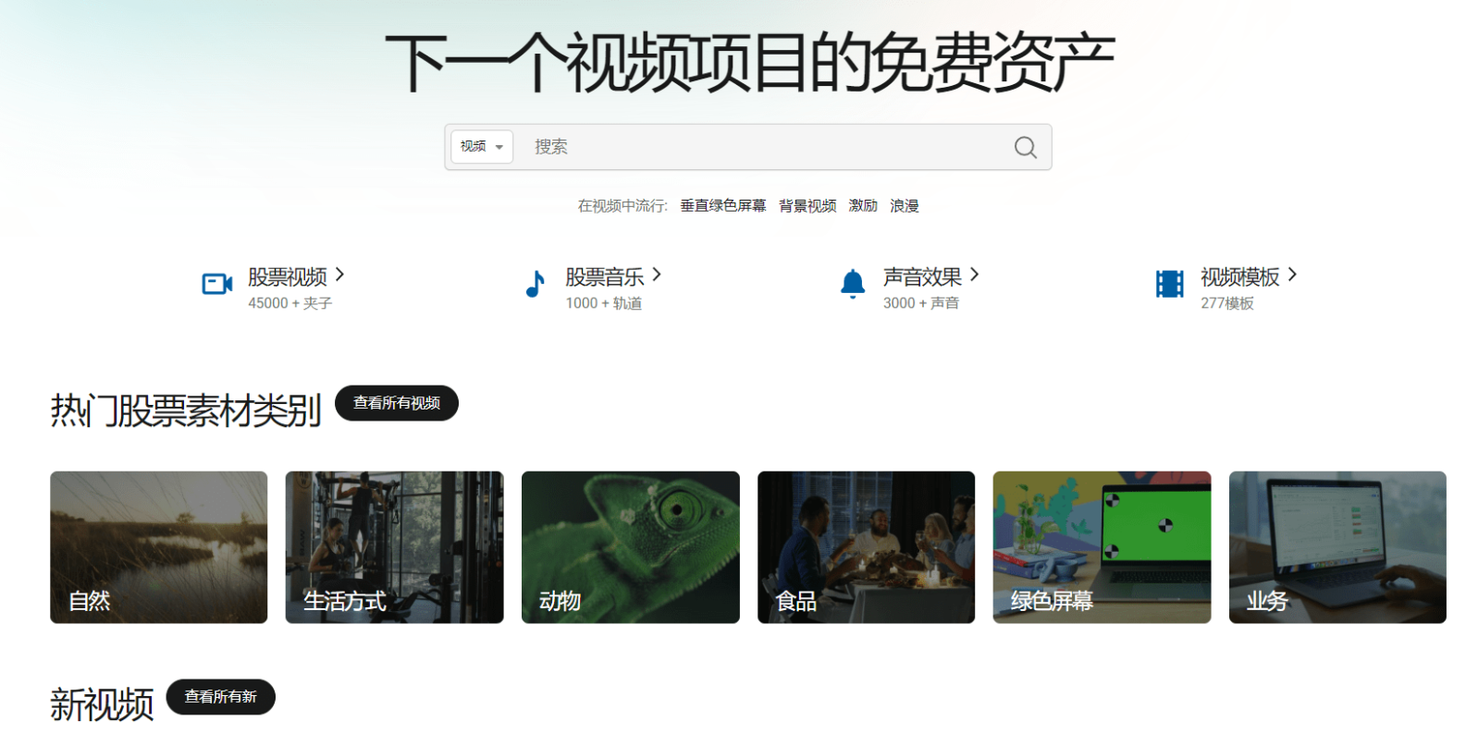Click the video camera icon for 股票视频
Image resolution: width=1466 pixels, height=746 pixels.
216,284
